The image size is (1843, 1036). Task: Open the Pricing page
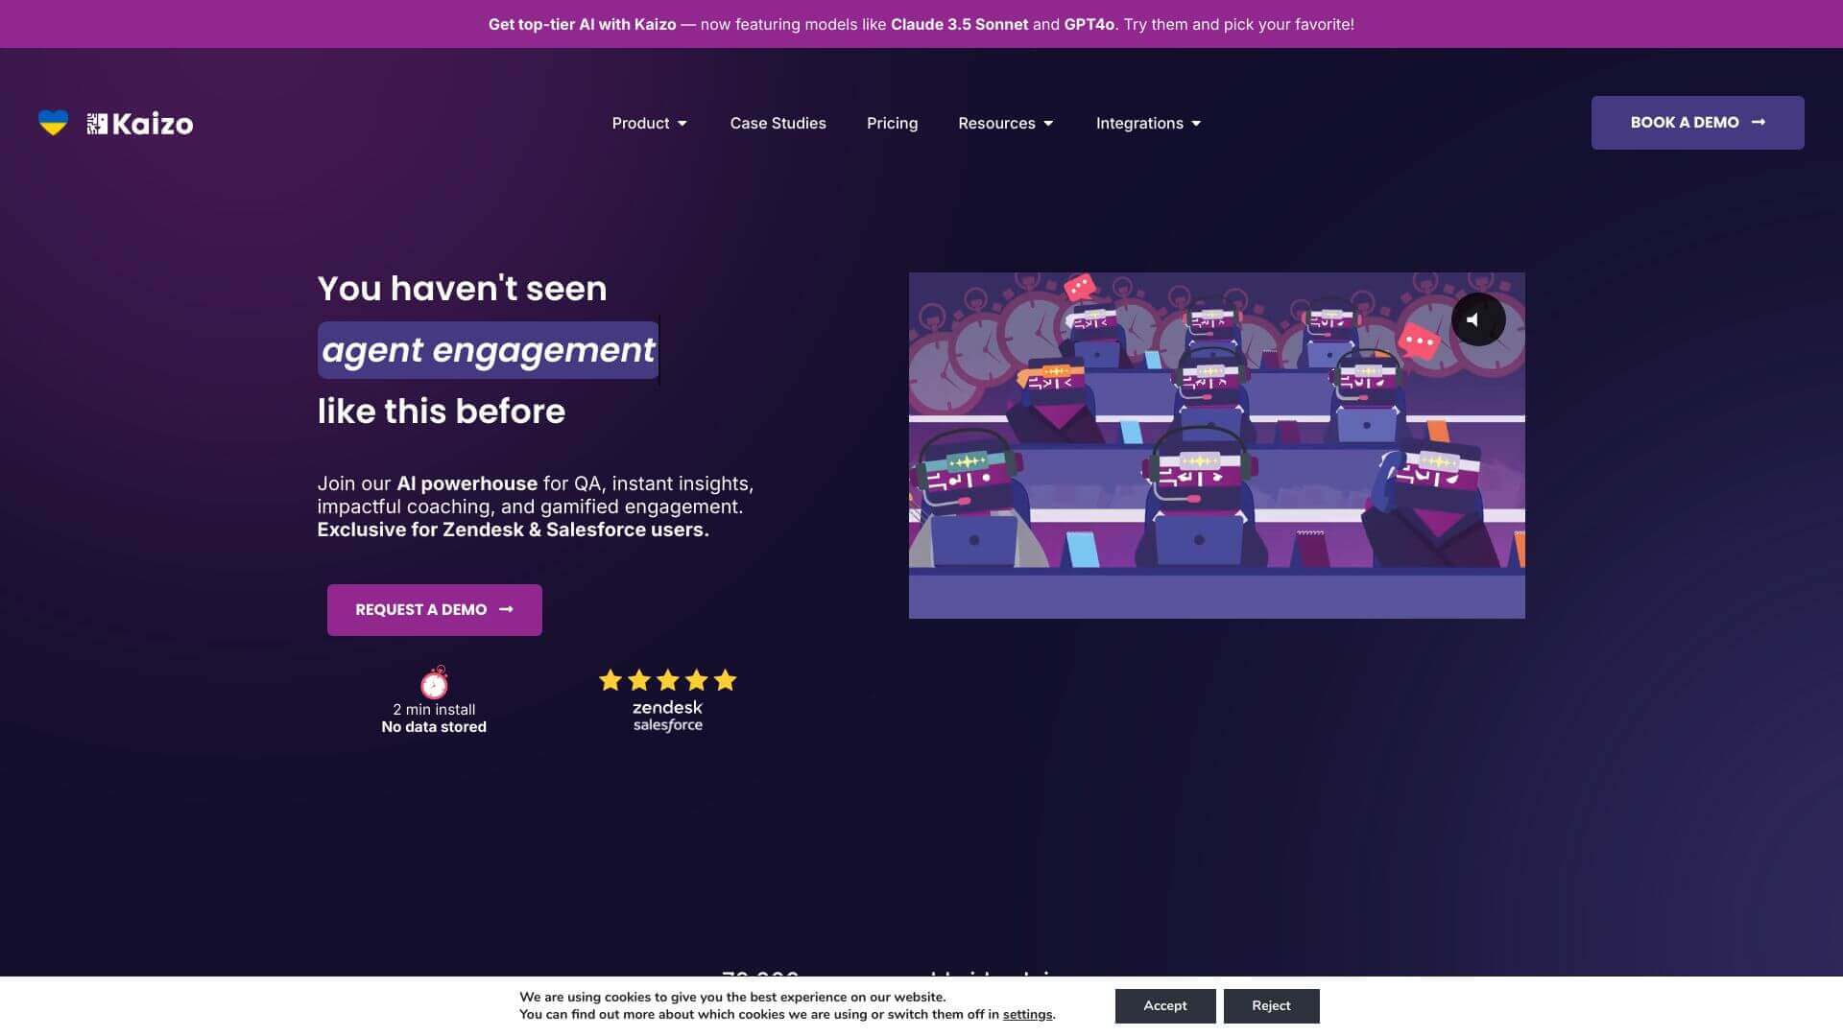tap(892, 123)
